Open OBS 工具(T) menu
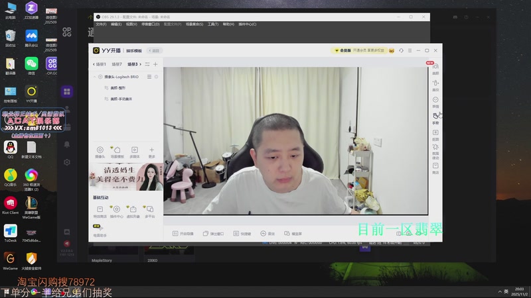The image size is (531, 298). pyautogui.click(x=213, y=25)
